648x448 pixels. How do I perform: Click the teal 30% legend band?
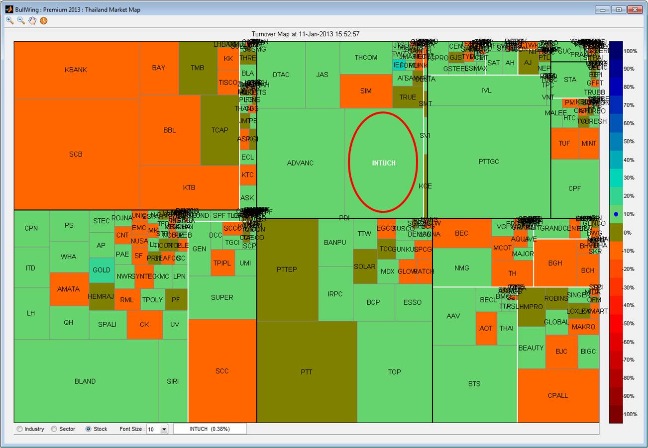[x=616, y=178]
